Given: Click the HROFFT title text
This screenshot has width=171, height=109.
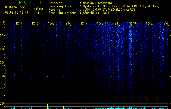Looking at the screenshot, I should 28,2.
